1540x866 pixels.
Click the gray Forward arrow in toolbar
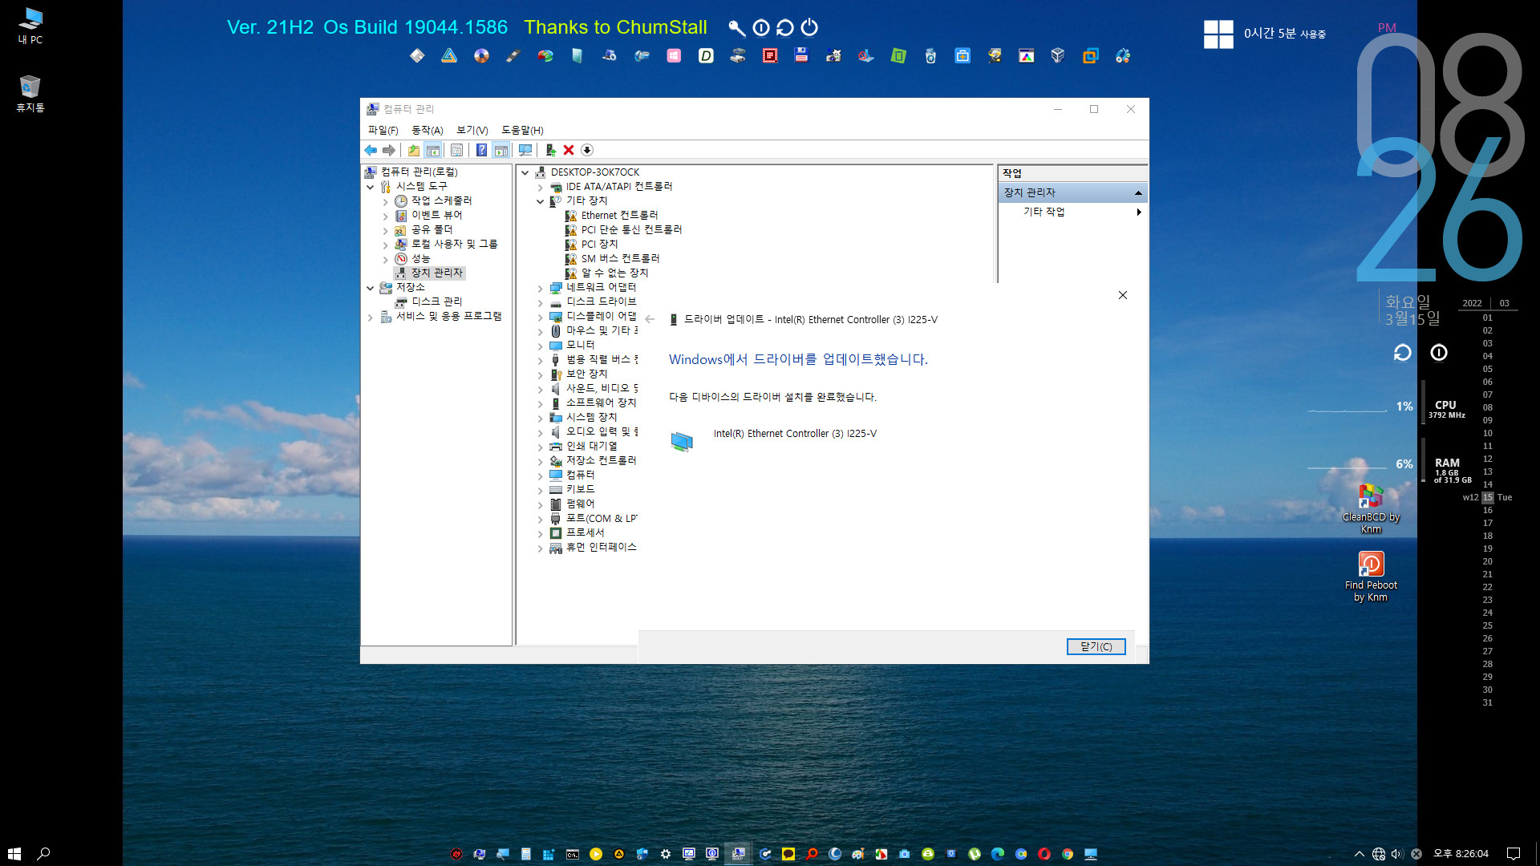click(x=389, y=150)
